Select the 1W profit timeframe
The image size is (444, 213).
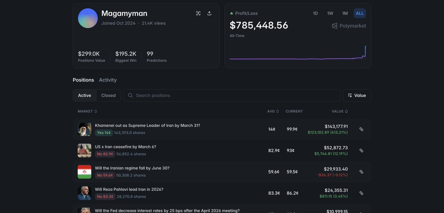pyautogui.click(x=330, y=13)
